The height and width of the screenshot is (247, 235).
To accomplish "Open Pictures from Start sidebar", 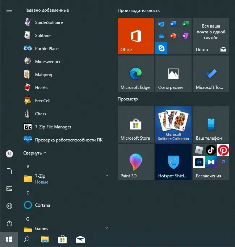I will pos(9,189).
